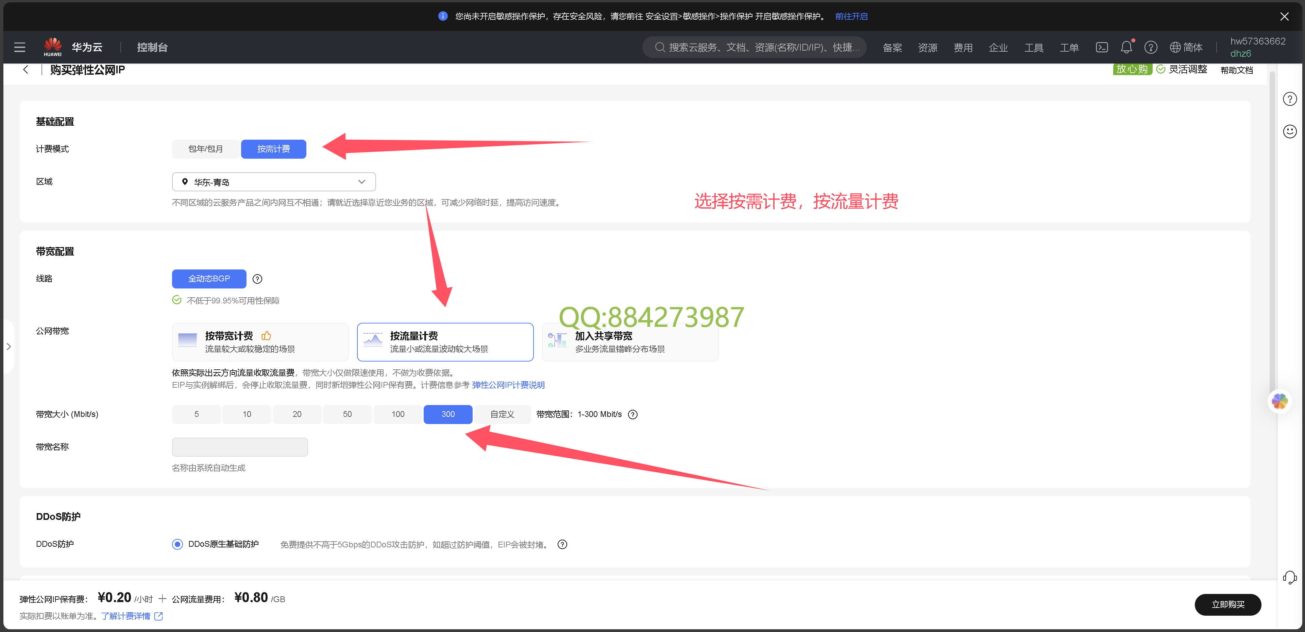The width and height of the screenshot is (1305, 632).
Task: Select DDoS原生基础防护 radio button
Action: 177,544
